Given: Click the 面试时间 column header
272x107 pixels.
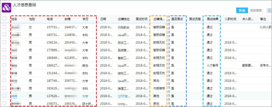Looking at the screenshot, I should coord(142,19).
